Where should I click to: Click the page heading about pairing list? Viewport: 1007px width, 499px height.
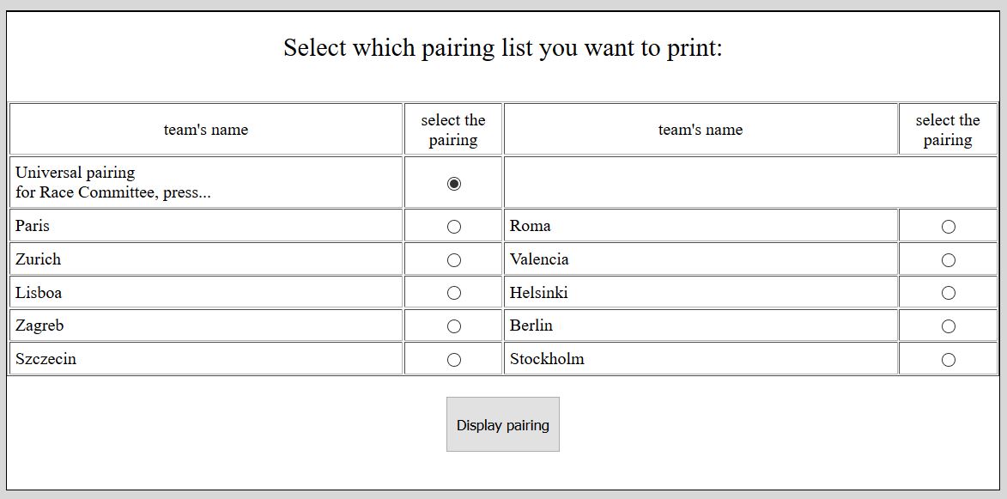[503, 48]
